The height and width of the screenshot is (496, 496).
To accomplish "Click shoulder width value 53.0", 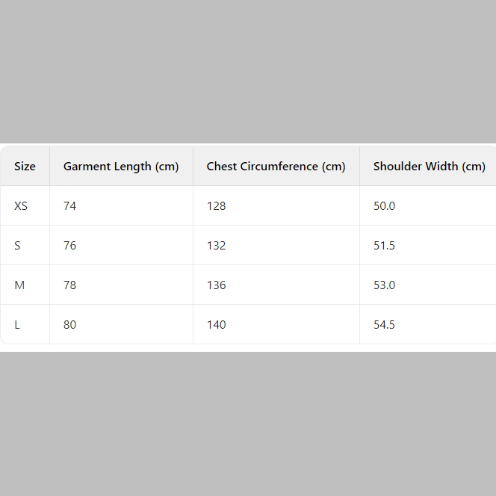I will (384, 285).
